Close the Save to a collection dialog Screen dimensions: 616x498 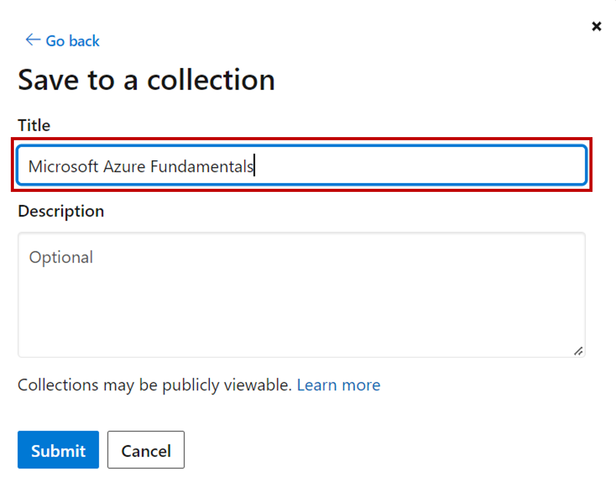pyautogui.click(x=597, y=26)
